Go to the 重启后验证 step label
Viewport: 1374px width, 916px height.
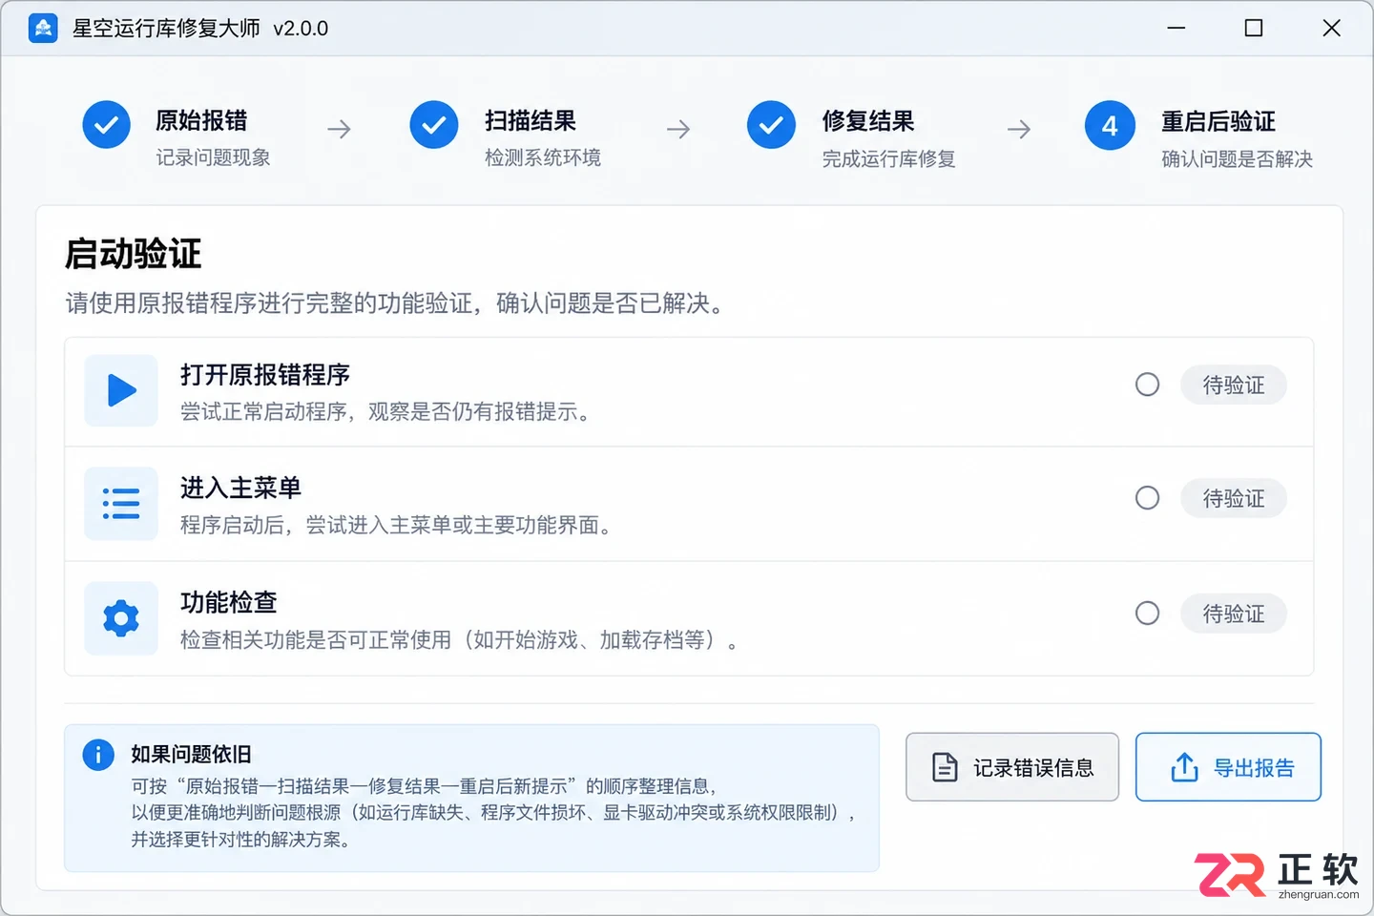click(1218, 122)
